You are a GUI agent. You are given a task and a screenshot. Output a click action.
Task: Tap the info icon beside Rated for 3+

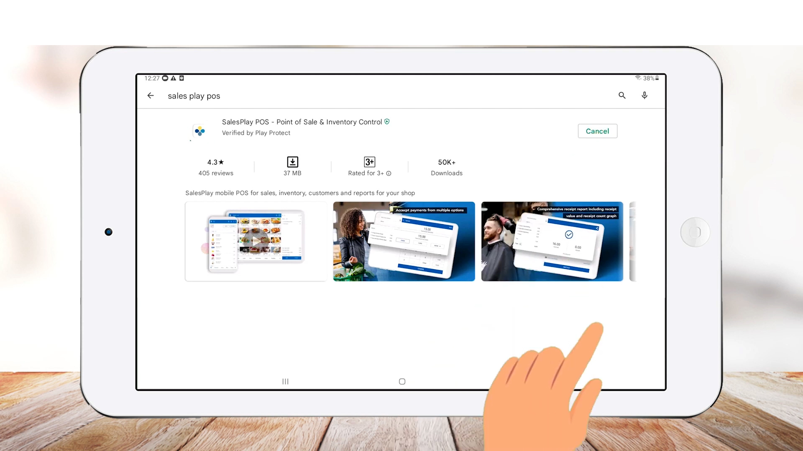(x=389, y=173)
